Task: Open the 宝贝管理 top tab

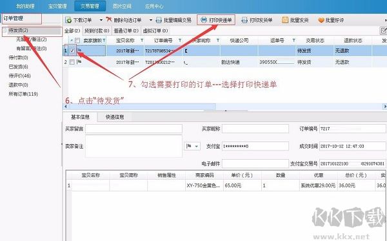Action: (x=57, y=6)
